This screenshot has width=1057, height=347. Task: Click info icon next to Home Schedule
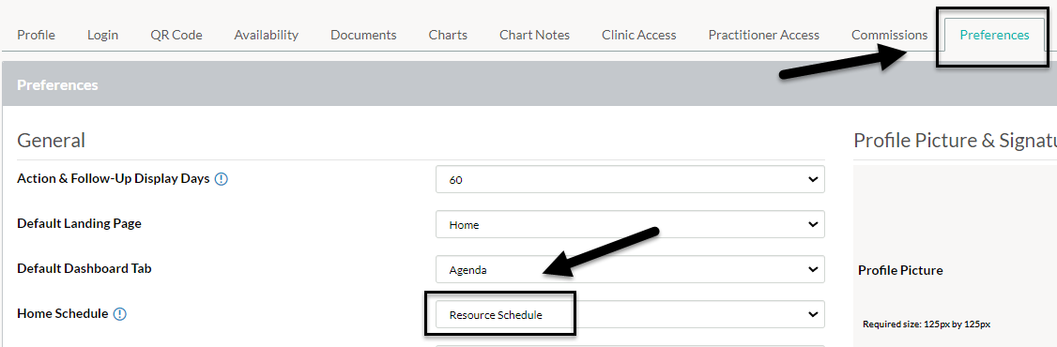(x=119, y=313)
